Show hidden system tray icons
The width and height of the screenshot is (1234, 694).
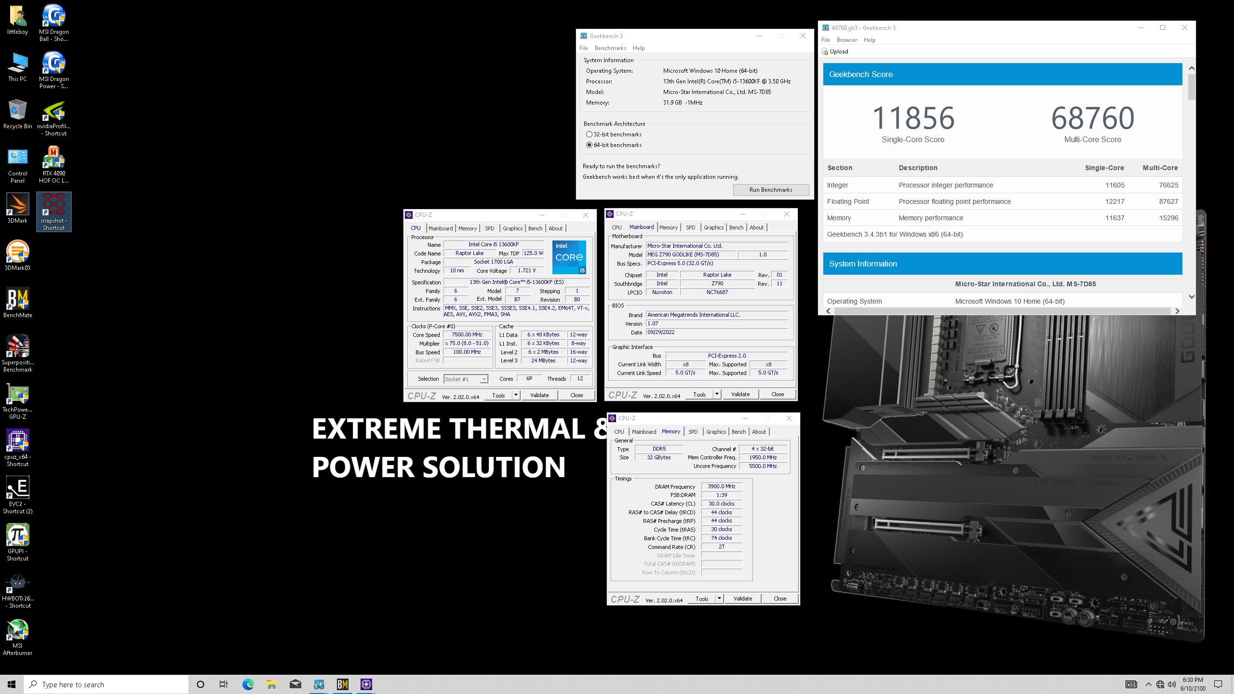[x=1149, y=684]
